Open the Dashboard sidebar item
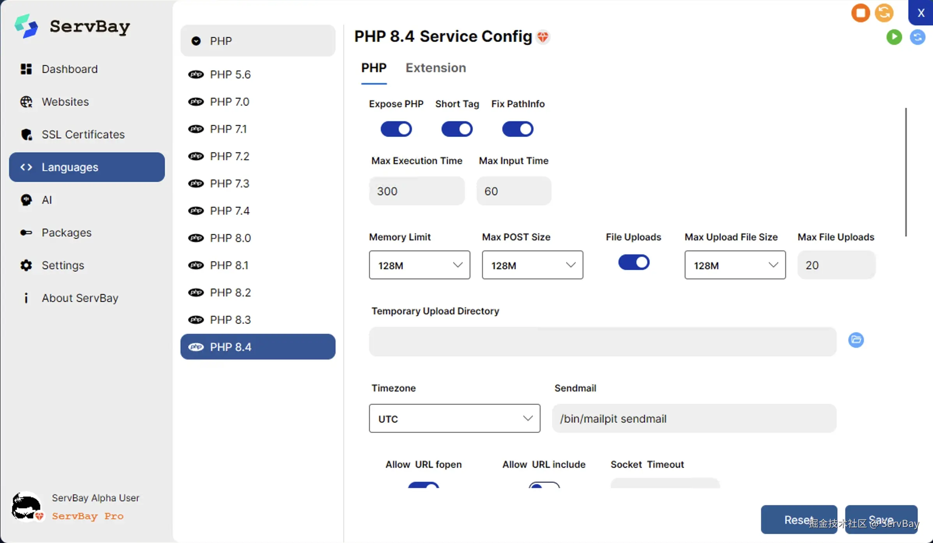This screenshot has height=543, width=933. (x=69, y=69)
